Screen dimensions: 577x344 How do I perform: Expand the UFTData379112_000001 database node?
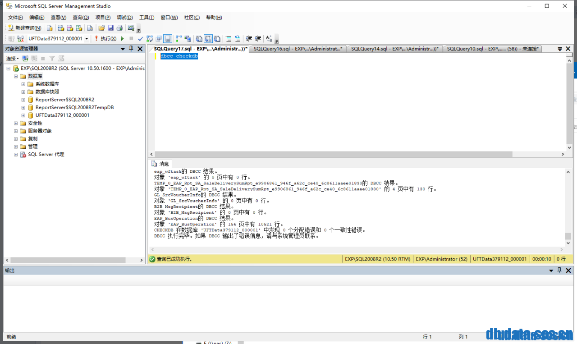pyautogui.click(x=23, y=115)
